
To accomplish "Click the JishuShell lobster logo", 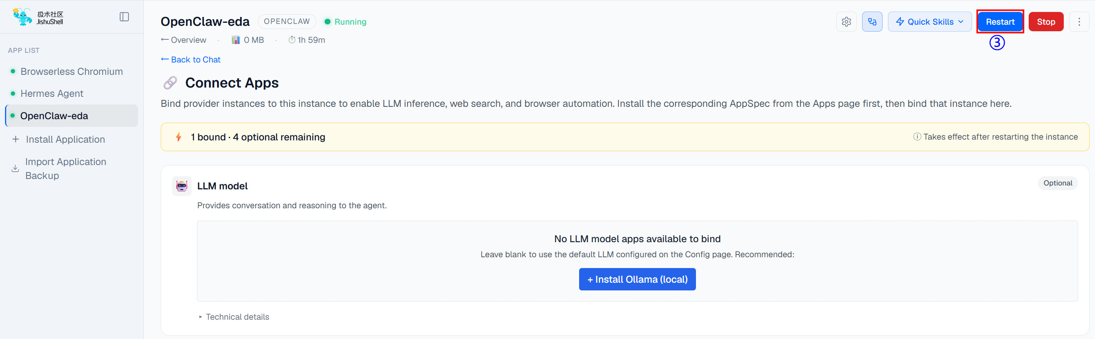I will [x=22, y=17].
